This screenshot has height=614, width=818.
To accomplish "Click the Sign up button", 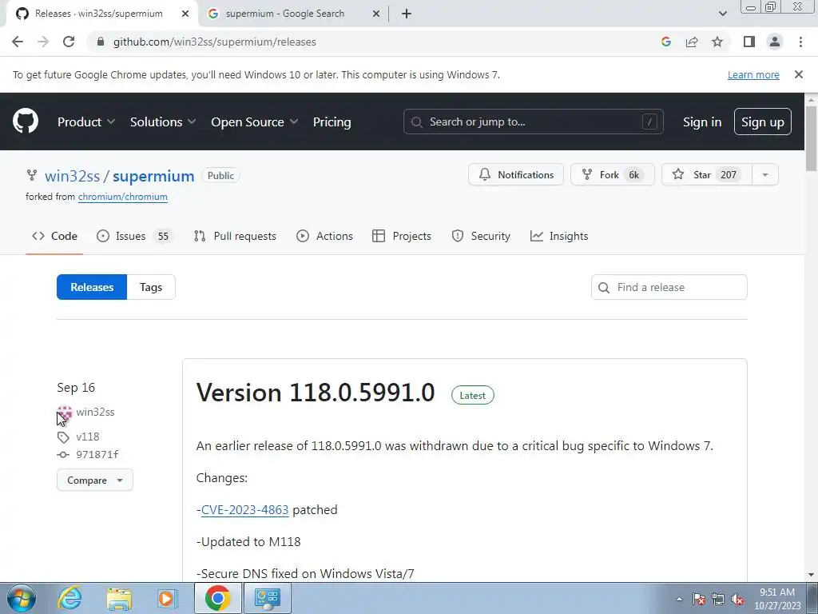I will 763,122.
